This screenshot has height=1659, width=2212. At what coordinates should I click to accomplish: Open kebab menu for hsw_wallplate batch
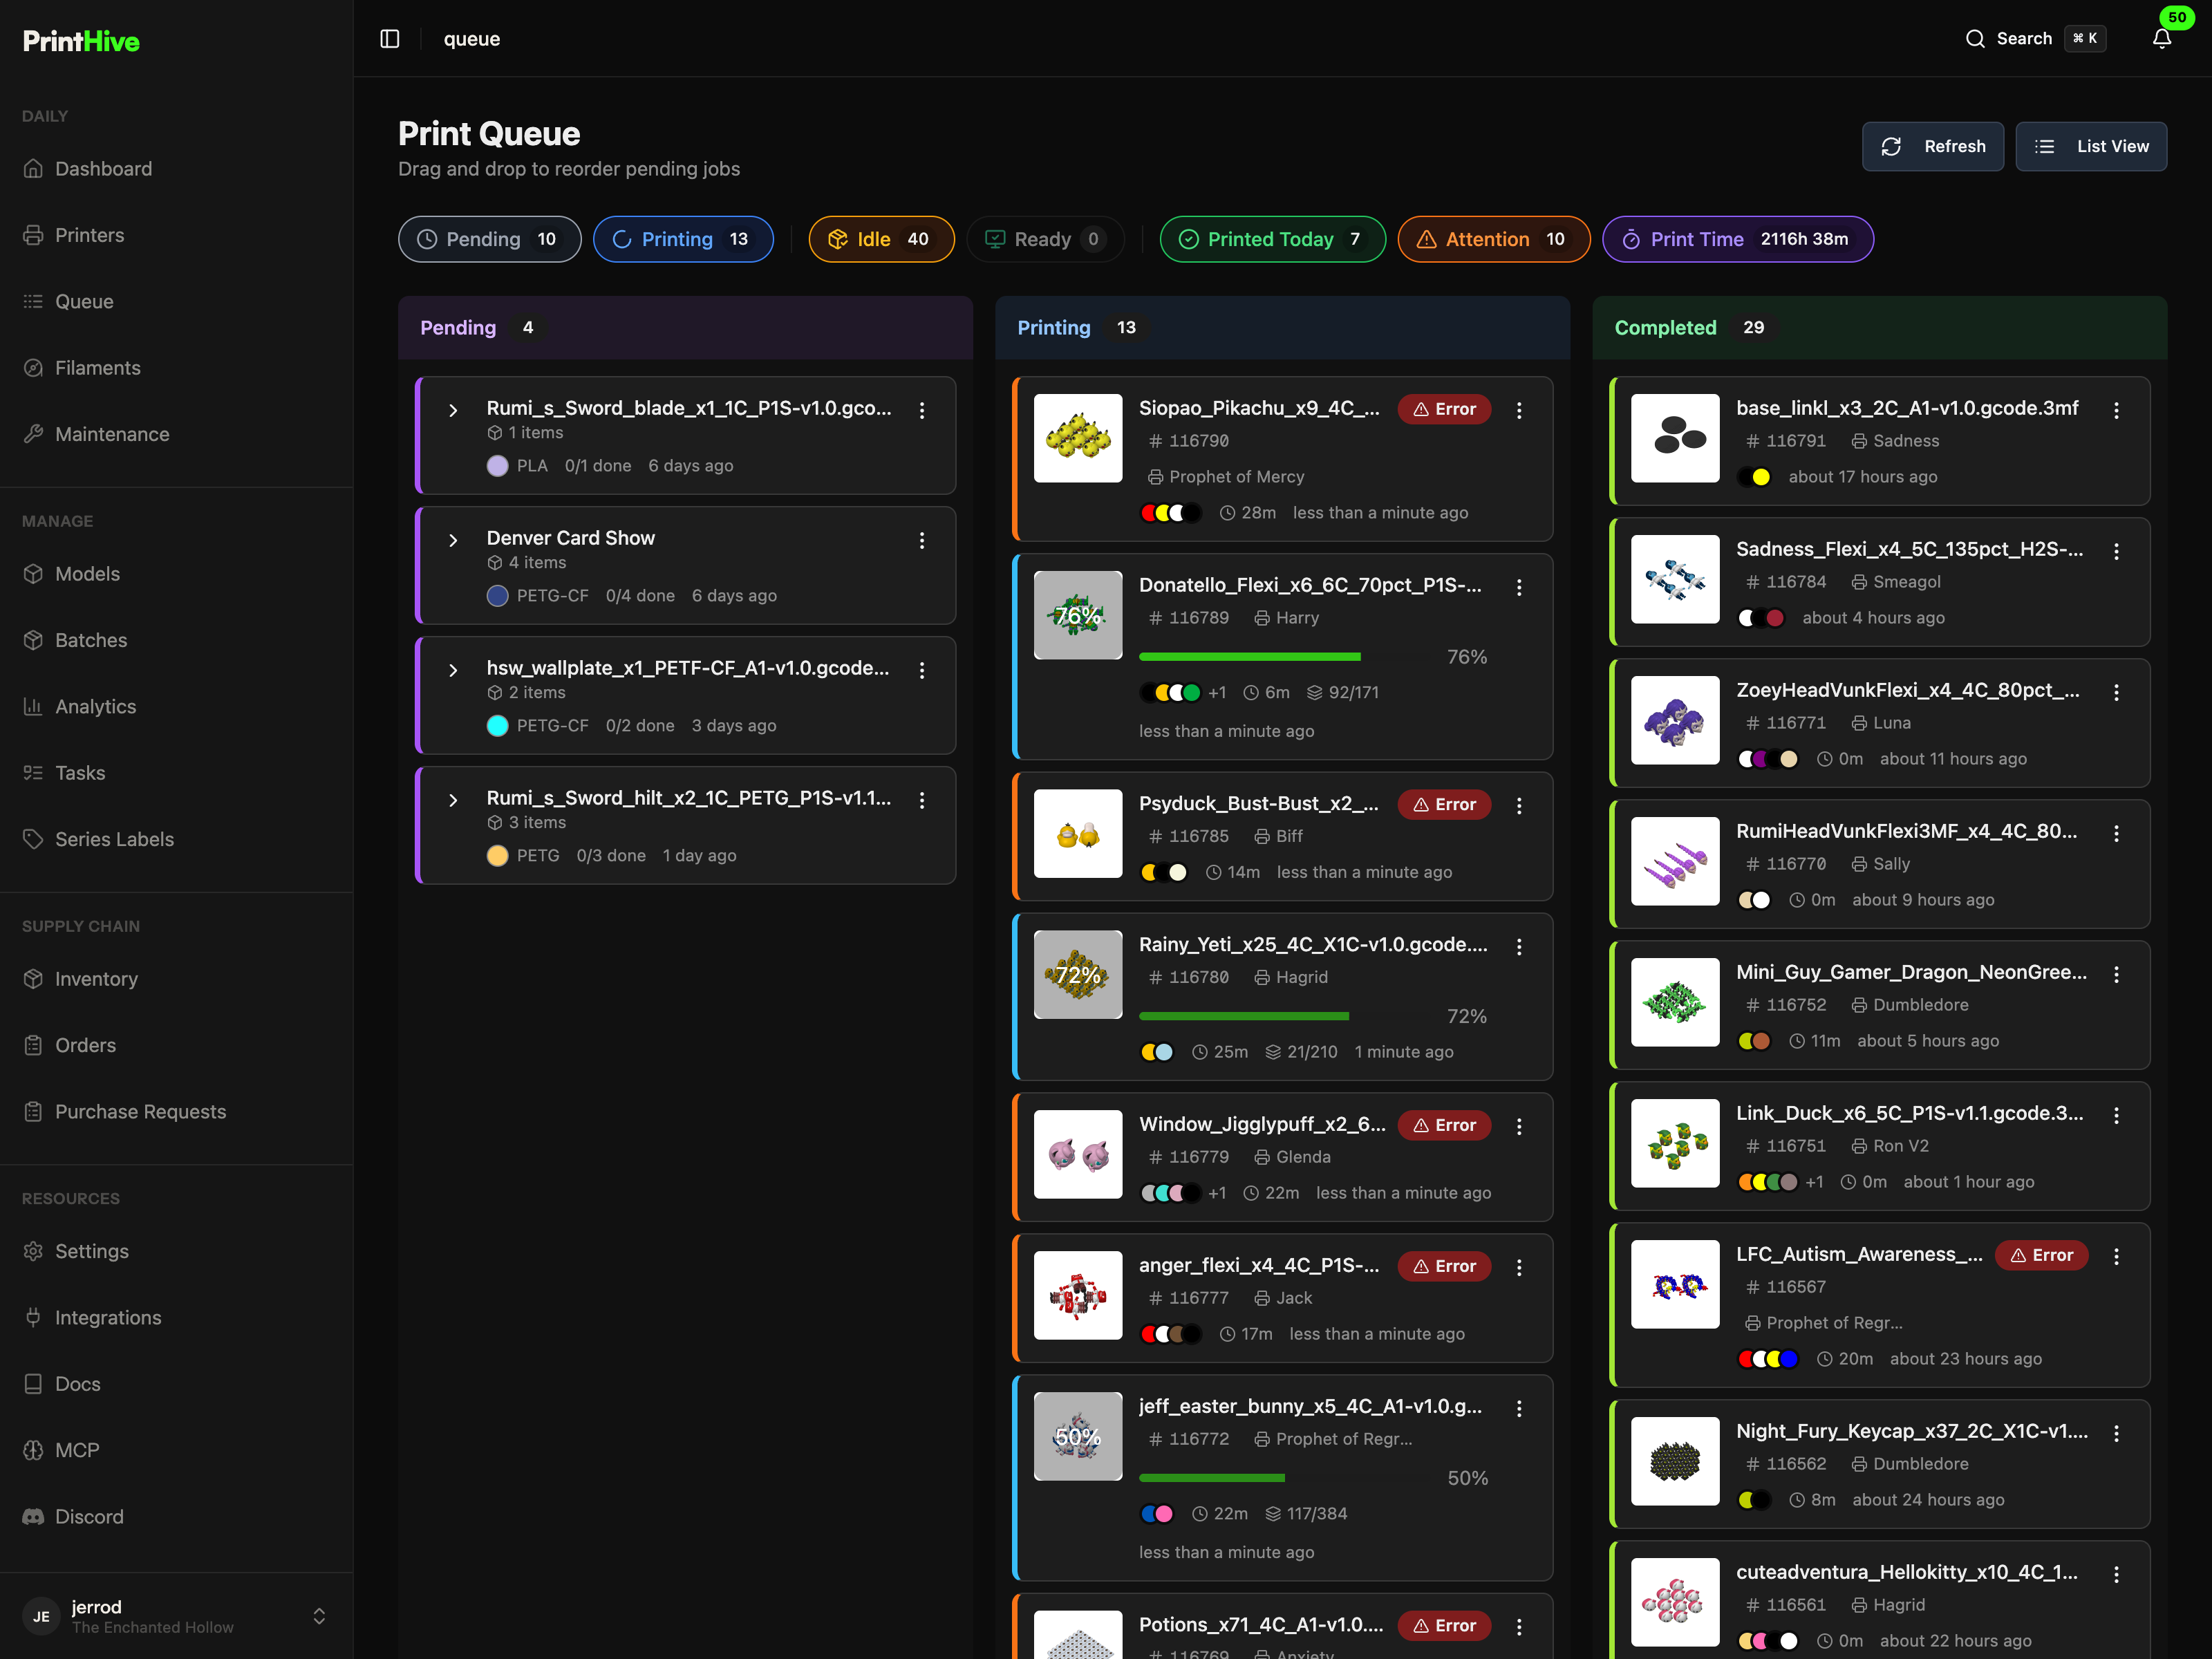922,670
